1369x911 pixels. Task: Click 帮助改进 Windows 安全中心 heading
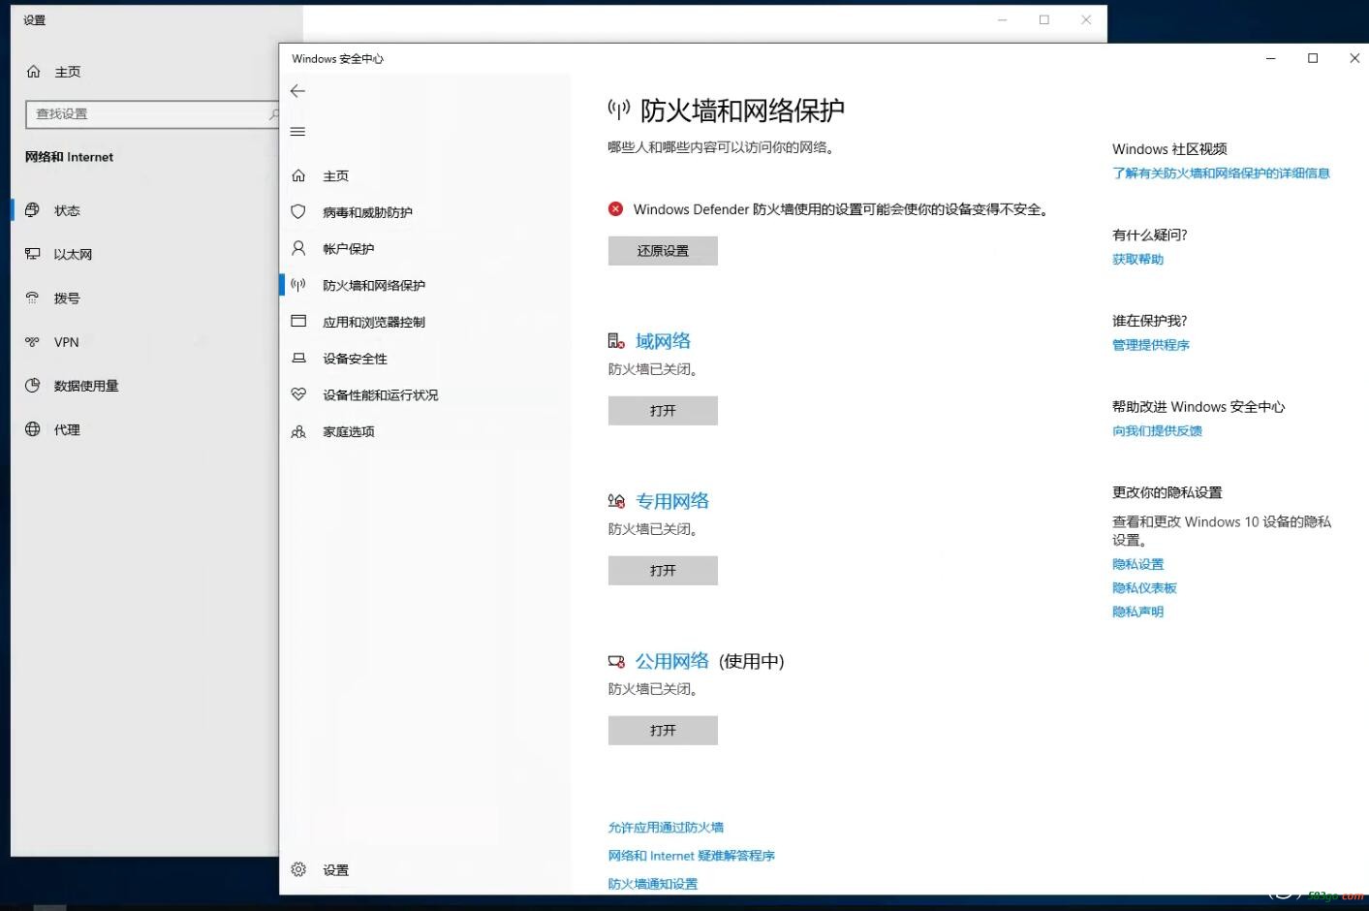1198,407
